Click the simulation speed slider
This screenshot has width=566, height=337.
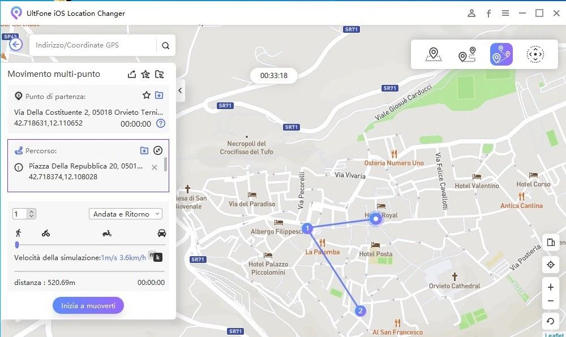[x=16, y=245]
